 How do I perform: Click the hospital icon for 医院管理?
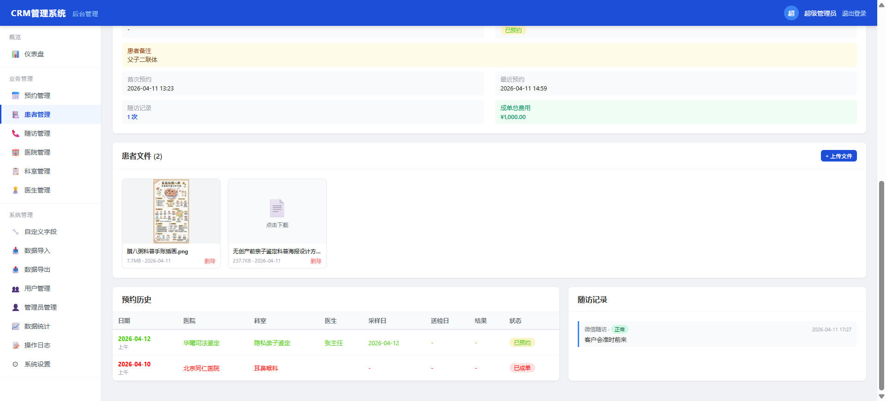pyautogui.click(x=16, y=152)
